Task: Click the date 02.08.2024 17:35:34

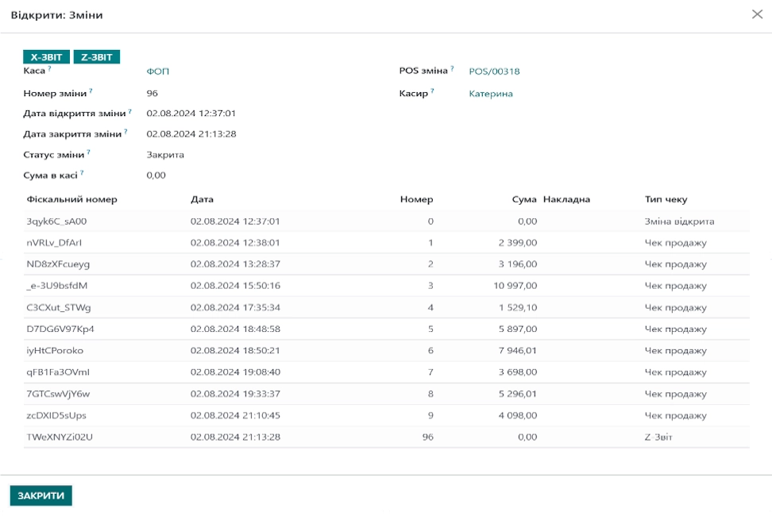Action: pos(235,307)
